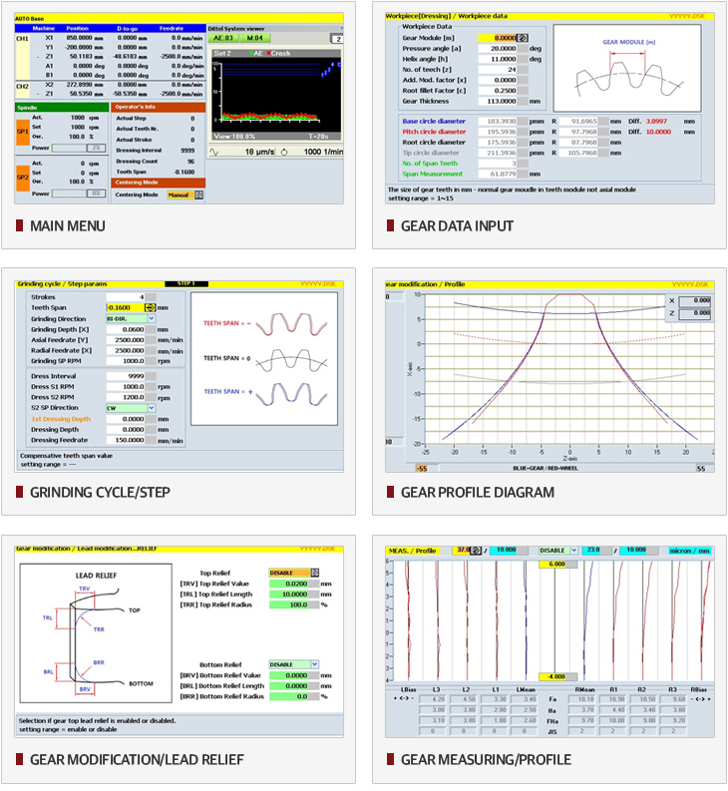
Task: Click the CH2 channel label
Action: coord(23,86)
